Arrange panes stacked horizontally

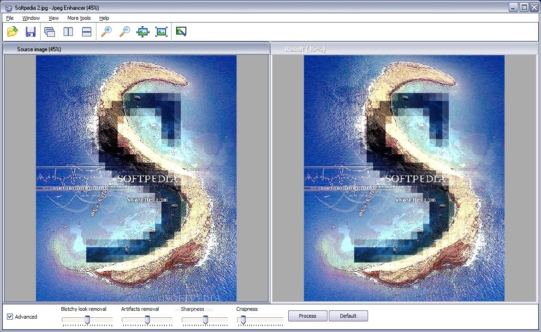(87, 32)
